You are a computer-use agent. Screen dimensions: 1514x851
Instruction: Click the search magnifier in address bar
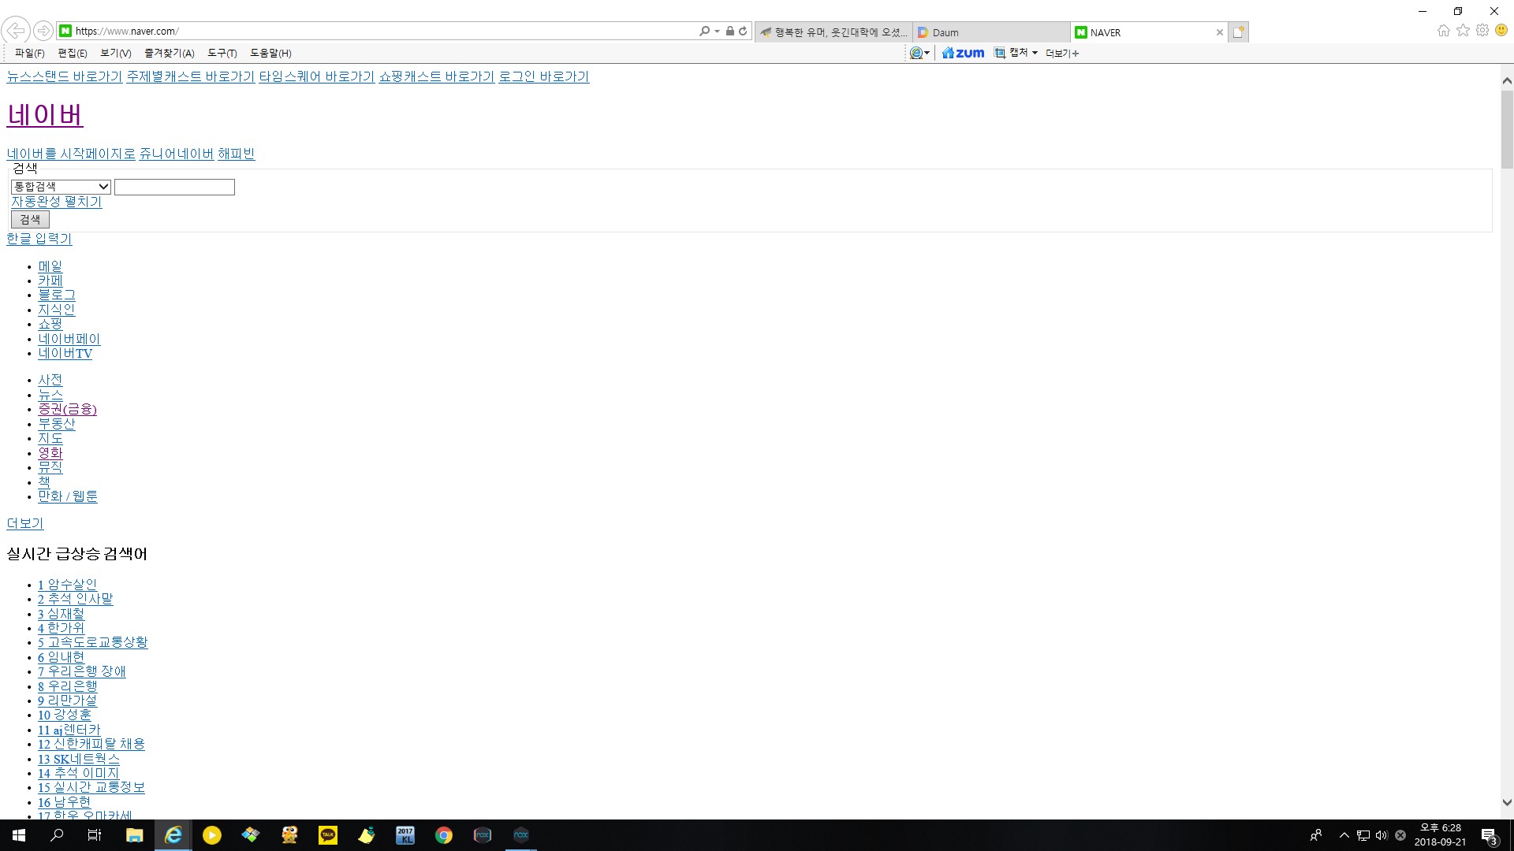click(x=704, y=31)
